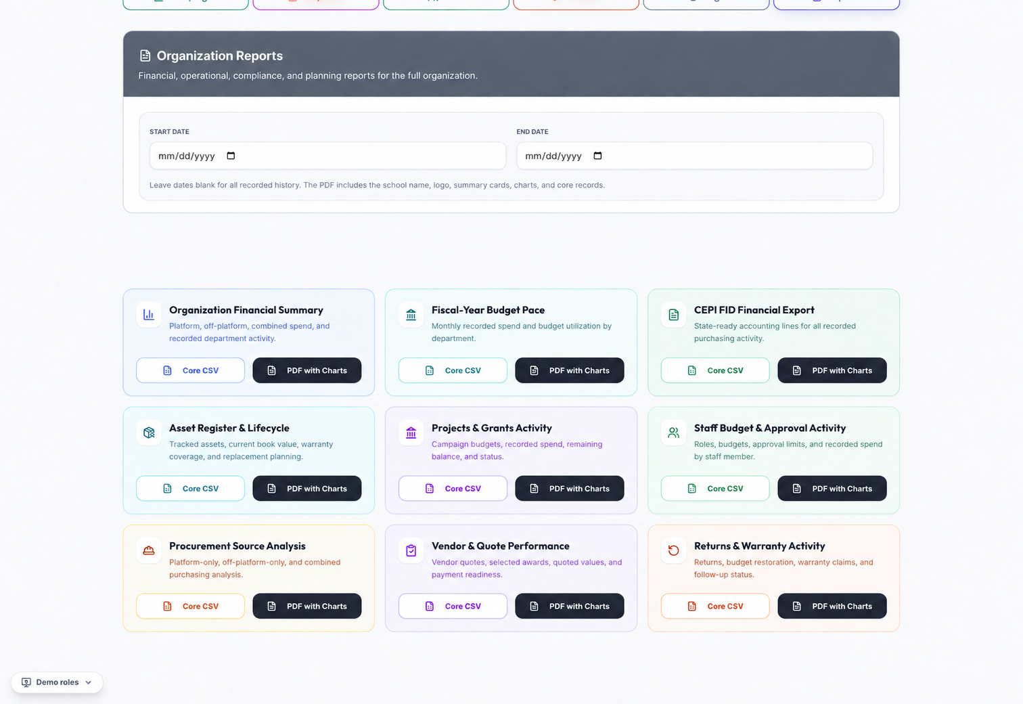Export PDF with Charts for Returns & Warranty
Image resolution: width=1023 pixels, height=704 pixels.
tap(832, 606)
